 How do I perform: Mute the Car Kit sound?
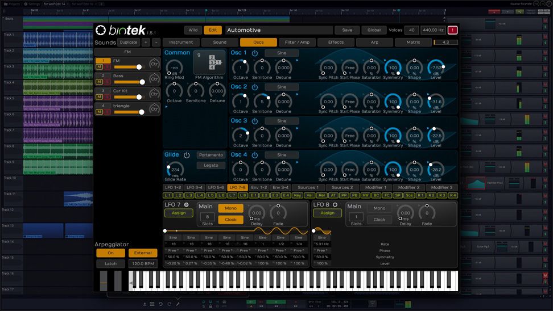[99, 96]
